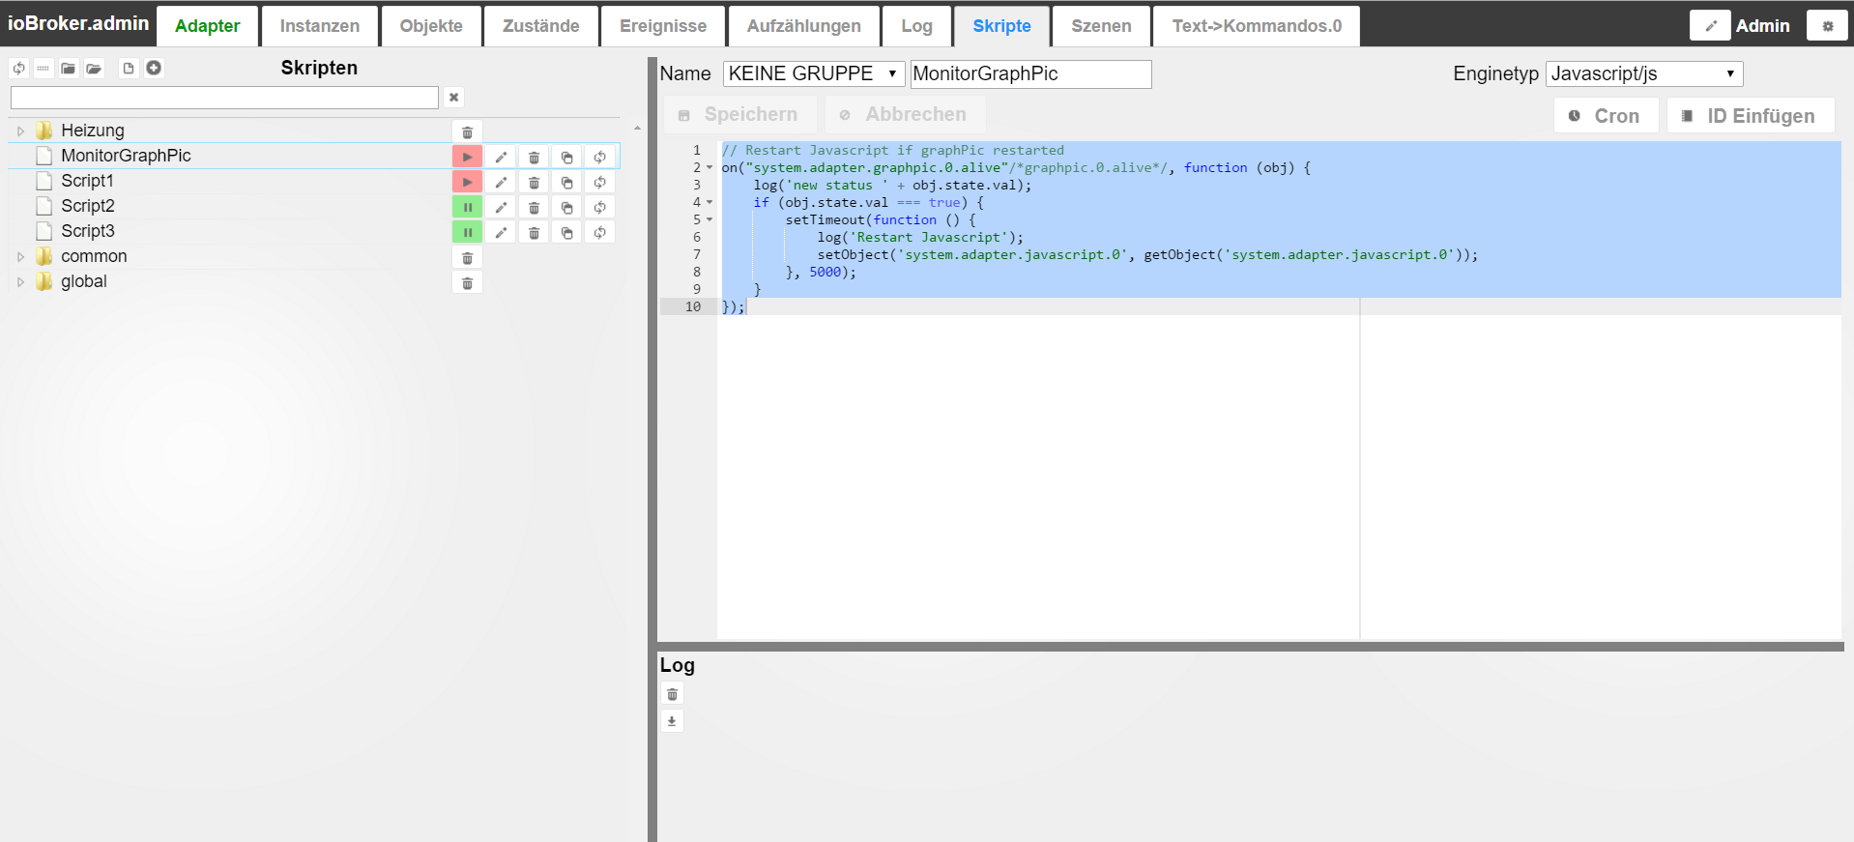
Task: Click code editor line number 10
Action: 693,307
